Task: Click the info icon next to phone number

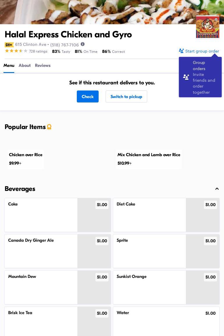Action: (x=83, y=44)
